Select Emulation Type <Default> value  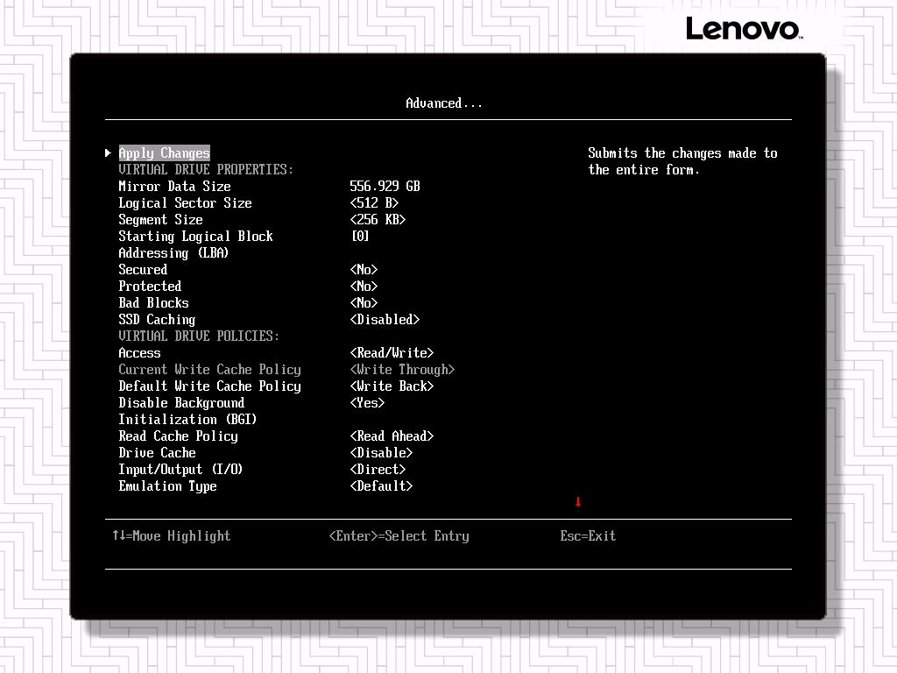[x=381, y=486]
